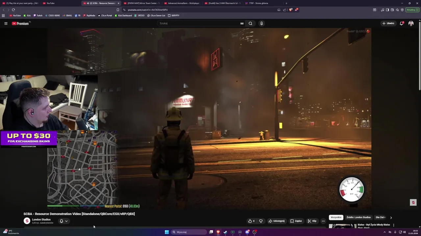Switch to 77RP Strona główna tab

tap(263, 3)
